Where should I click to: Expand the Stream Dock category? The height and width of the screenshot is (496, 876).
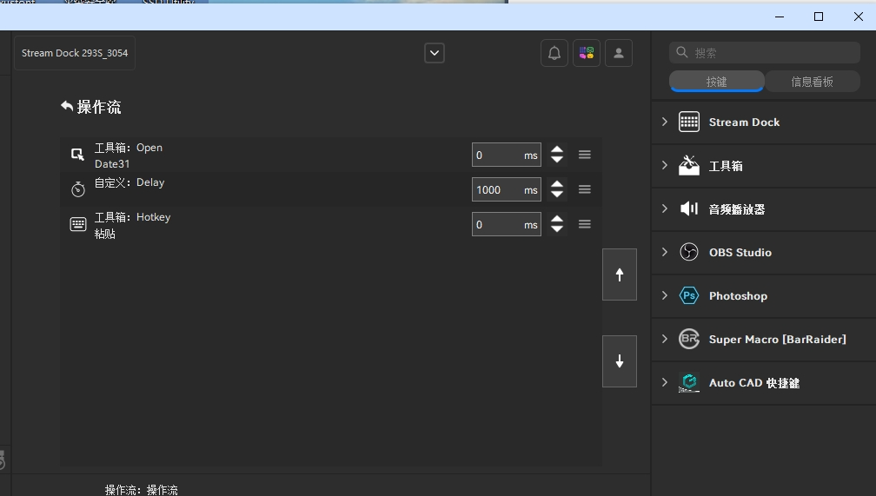665,122
